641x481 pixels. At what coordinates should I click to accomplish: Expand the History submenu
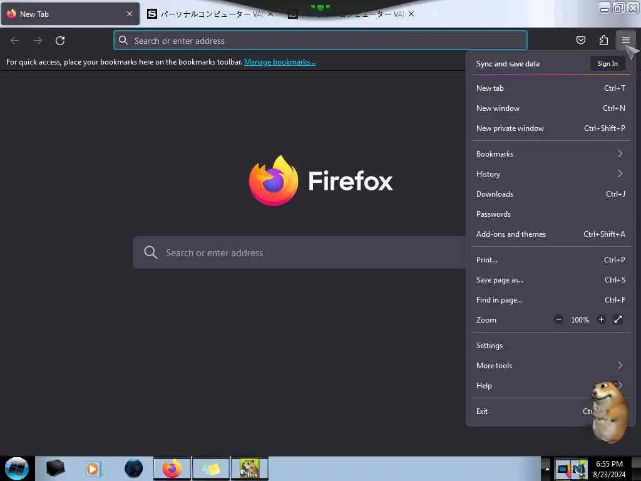point(550,174)
